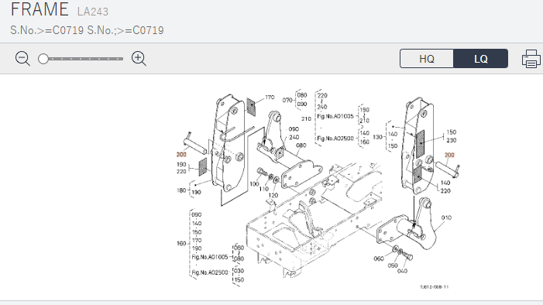Click the zoom in magnifier icon
Image resolution: width=543 pixels, height=305 pixels.
[x=139, y=59]
